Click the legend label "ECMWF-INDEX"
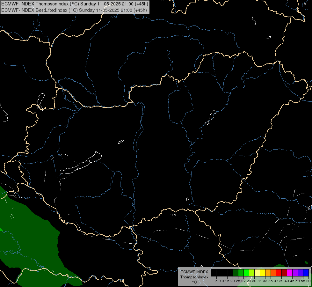 tap(194, 272)
